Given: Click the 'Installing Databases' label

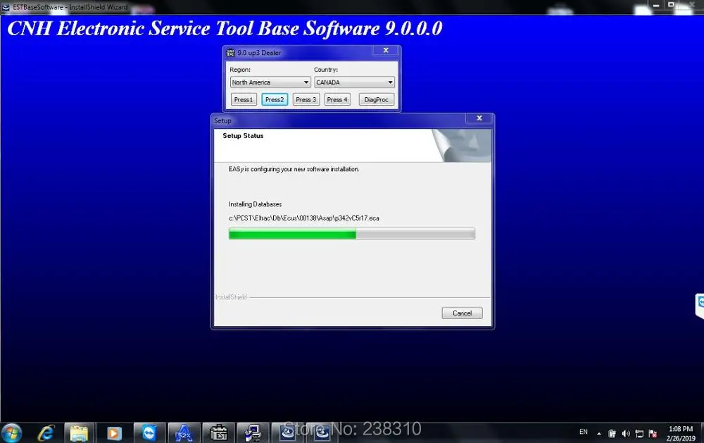Looking at the screenshot, I should pos(255,204).
